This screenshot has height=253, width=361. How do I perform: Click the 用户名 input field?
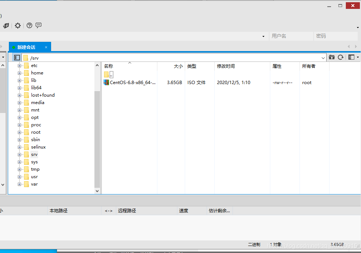[291, 36]
